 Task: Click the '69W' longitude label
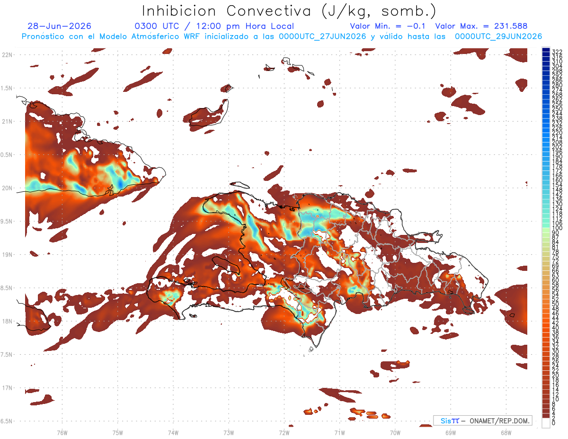[x=451, y=432]
